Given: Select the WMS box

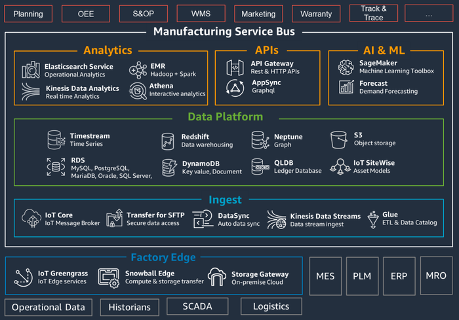Looking at the screenshot, I should [201, 14].
